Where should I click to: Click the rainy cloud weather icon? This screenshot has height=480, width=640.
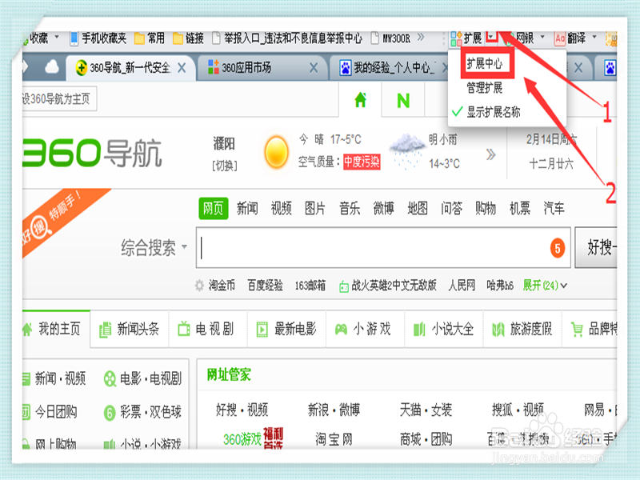coord(406,150)
